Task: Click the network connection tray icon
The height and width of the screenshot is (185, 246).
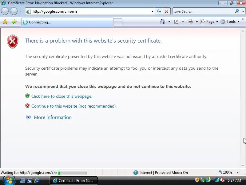Action: pos(217,180)
